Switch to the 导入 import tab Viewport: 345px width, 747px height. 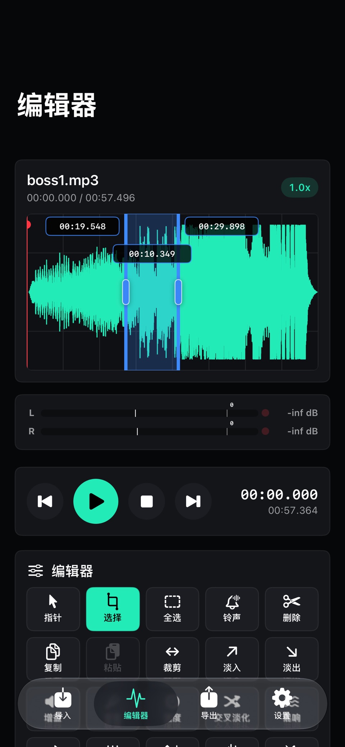pos(63,704)
